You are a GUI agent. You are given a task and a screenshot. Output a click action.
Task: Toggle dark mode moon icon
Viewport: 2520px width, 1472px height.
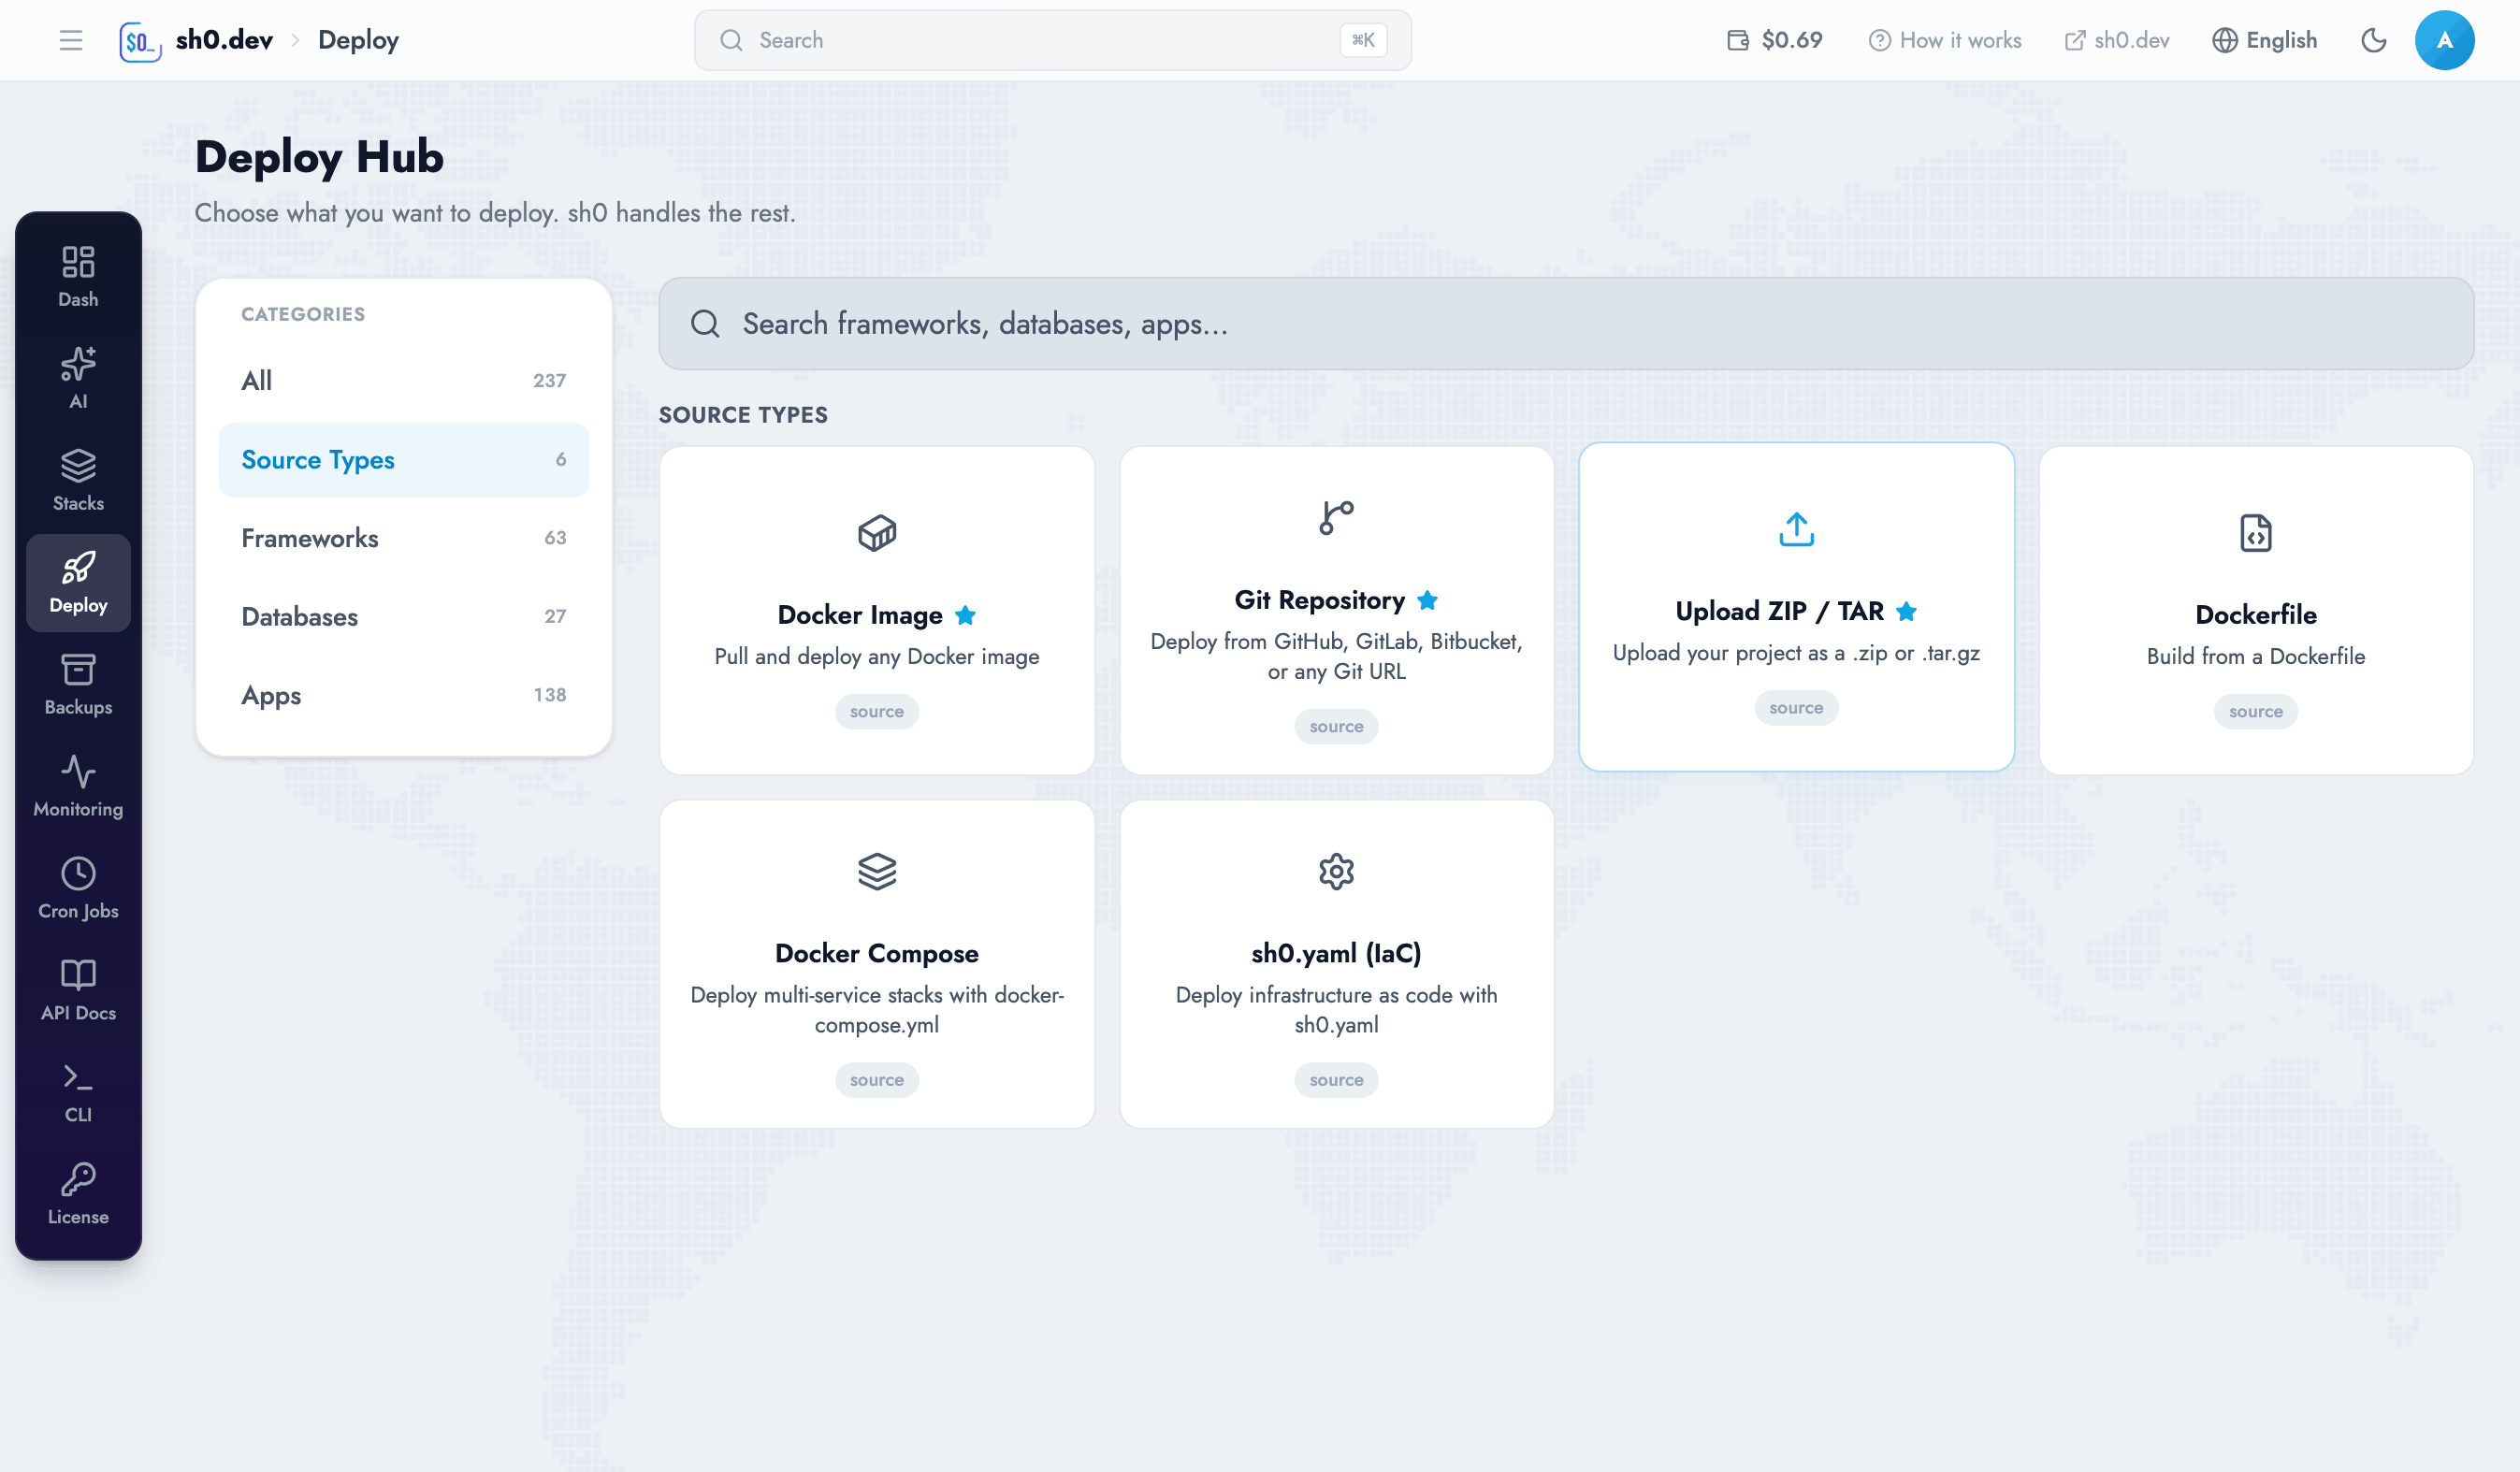2374,40
